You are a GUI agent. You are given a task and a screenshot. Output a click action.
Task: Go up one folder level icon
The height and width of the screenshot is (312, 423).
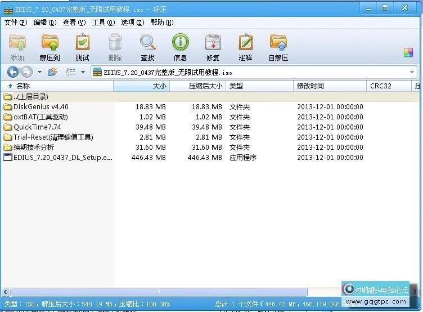(52, 72)
